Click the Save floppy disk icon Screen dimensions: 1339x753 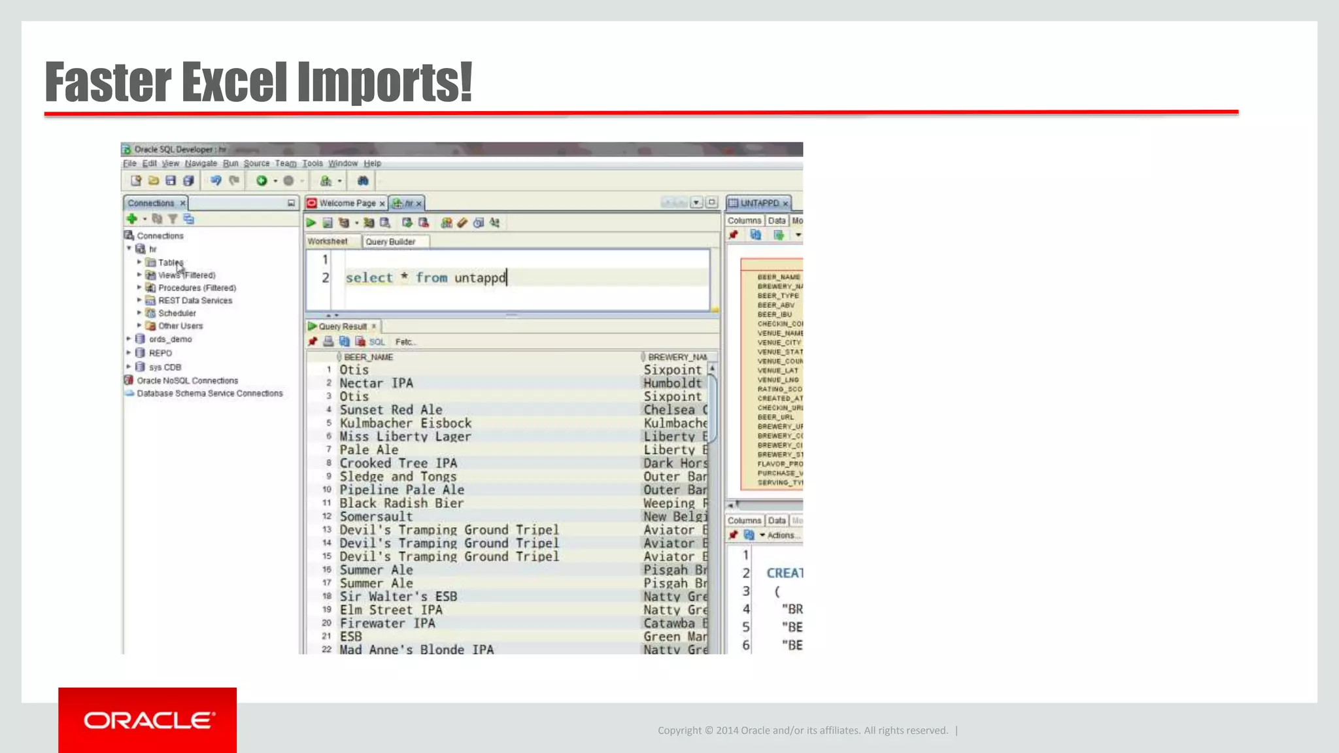pyautogui.click(x=171, y=181)
